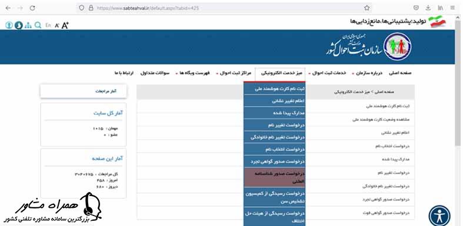Image resolution: width=463 pixels, height=226 pixels.
Task: Open the library bookshelf icon
Action: pos(440,8)
